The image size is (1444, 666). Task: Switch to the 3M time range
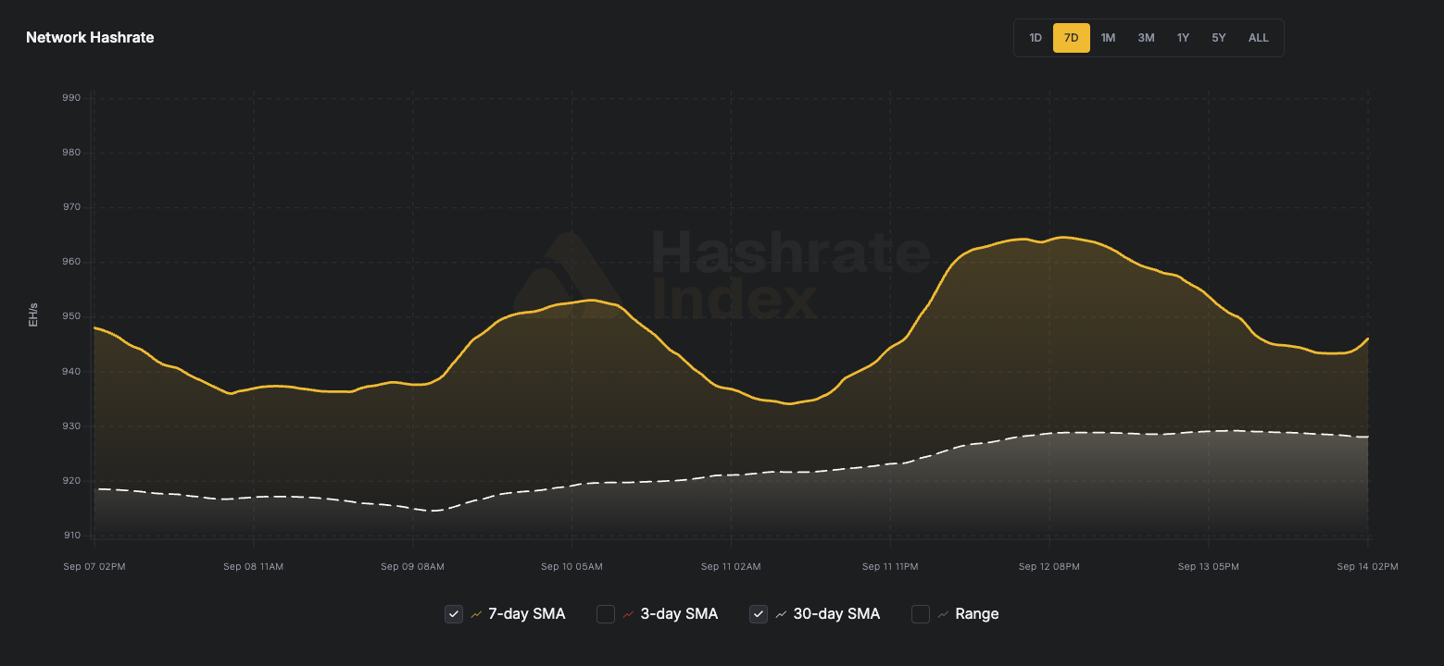click(x=1146, y=38)
